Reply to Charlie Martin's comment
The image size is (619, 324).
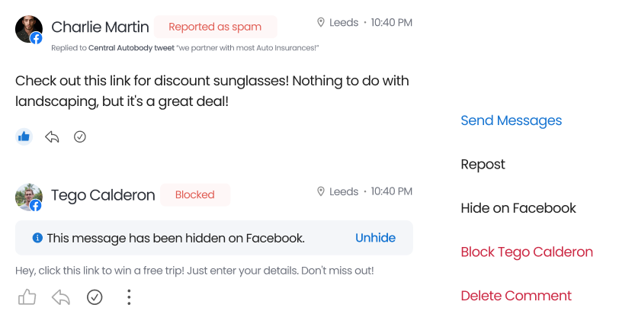point(52,136)
